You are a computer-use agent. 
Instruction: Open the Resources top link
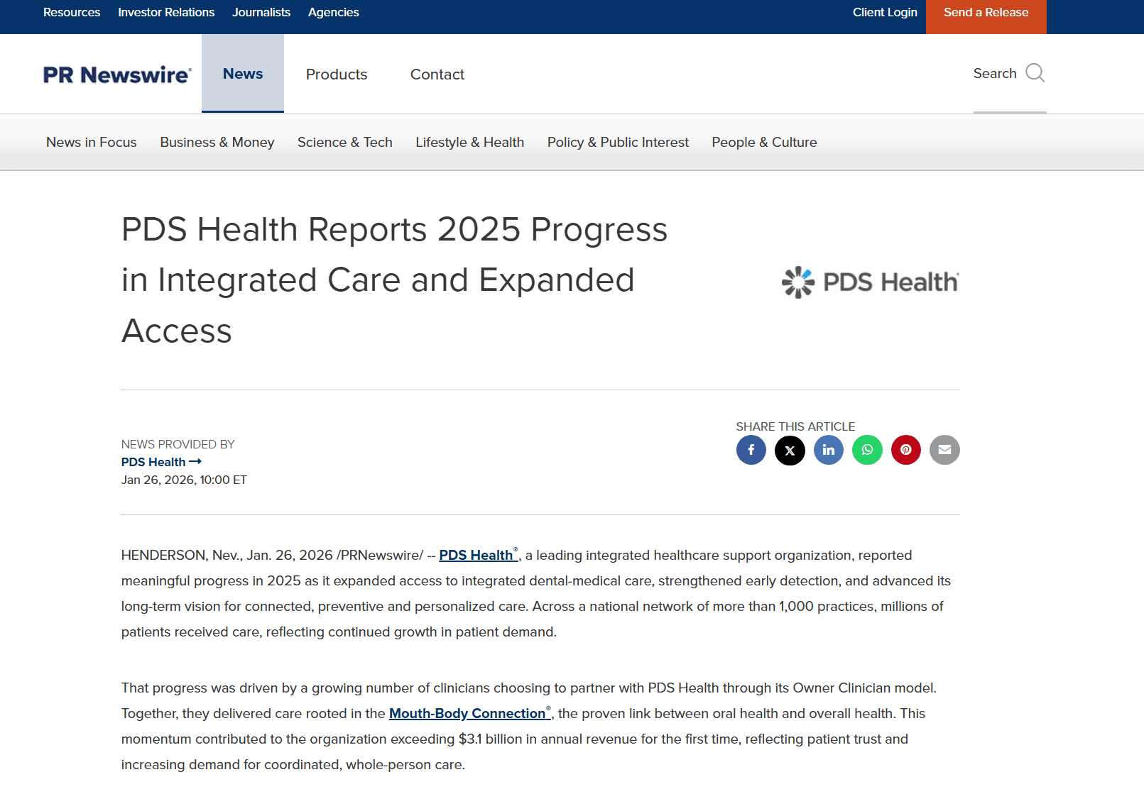tap(72, 12)
